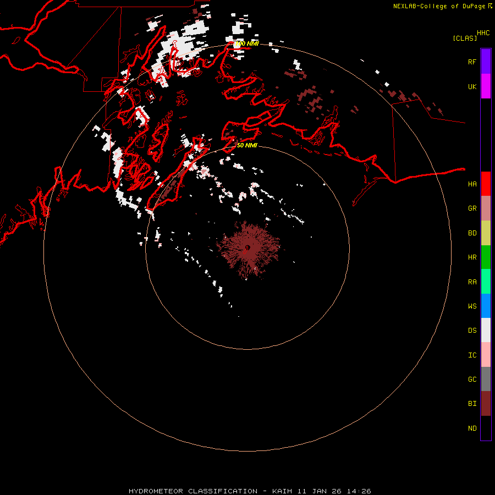The width and height of the screenshot is (495, 495).
Task: Click the RF purple legend swatch
Action: [486, 62]
